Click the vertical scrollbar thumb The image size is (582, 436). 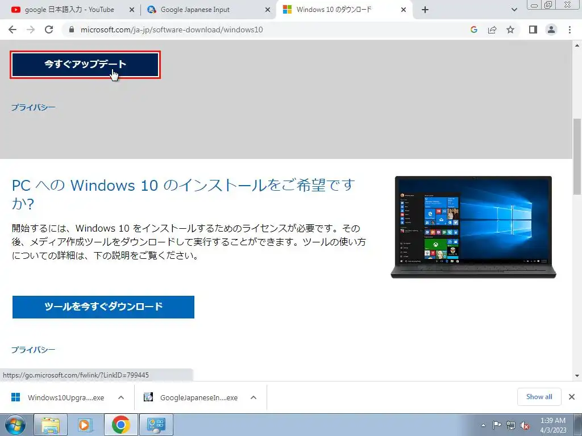(x=577, y=156)
